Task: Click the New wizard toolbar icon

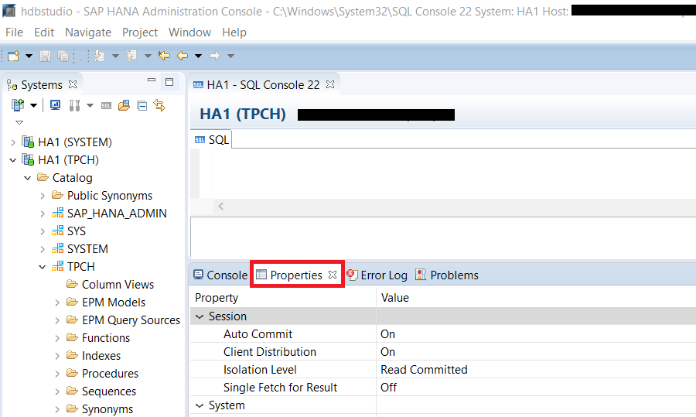Action: [13, 56]
